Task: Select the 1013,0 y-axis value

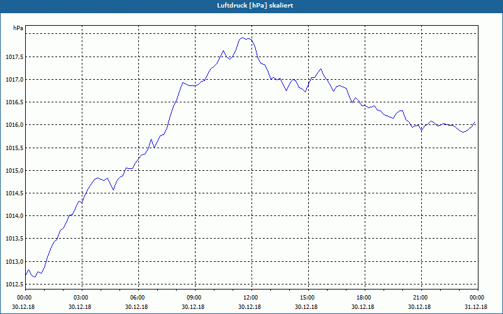Action: (x=14, y=262)
